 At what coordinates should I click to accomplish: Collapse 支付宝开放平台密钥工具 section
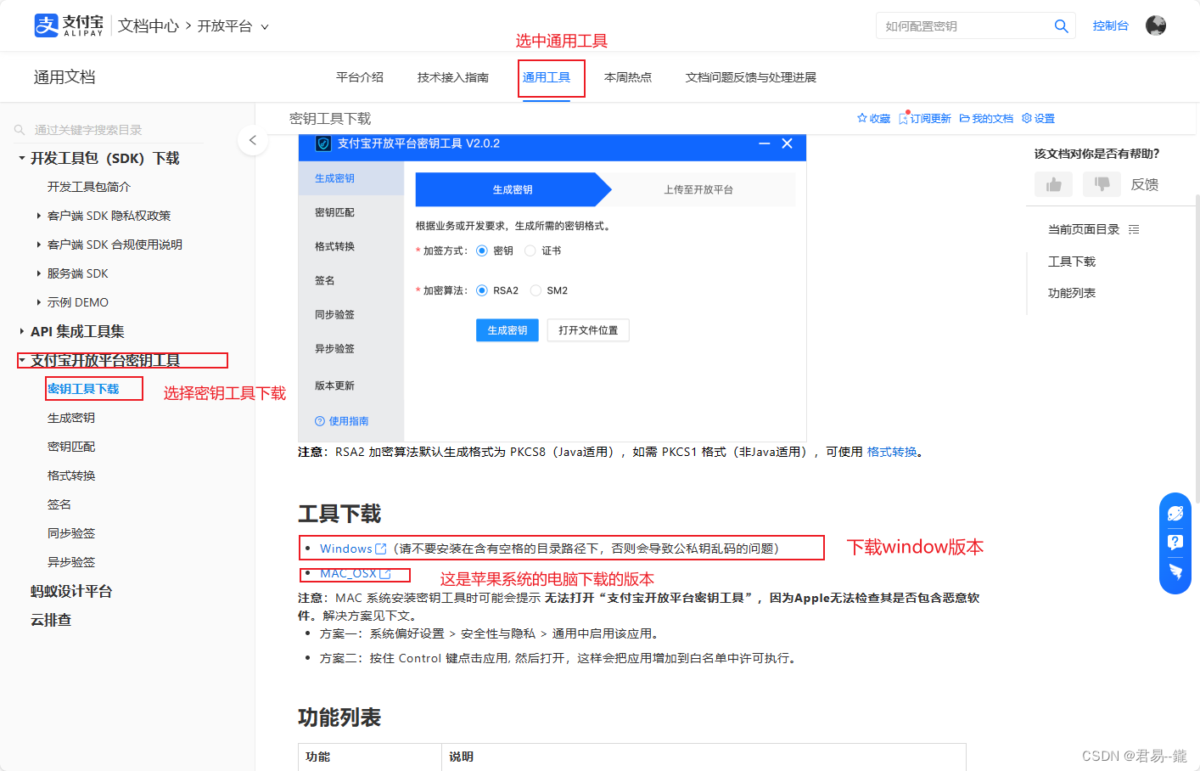click(22, 360)
